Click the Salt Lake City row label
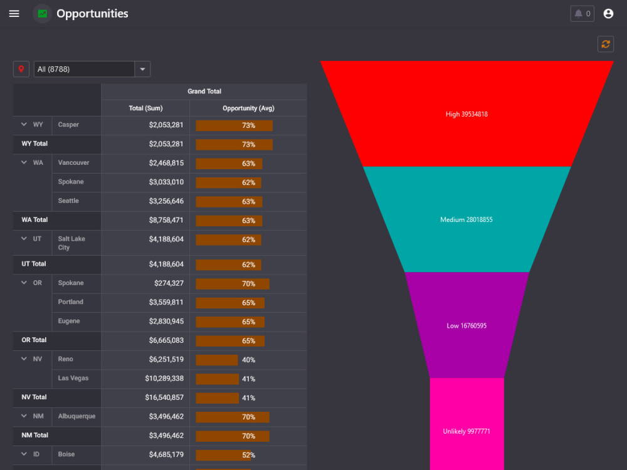This screenshot has width=627, height=470. (71, 243)
